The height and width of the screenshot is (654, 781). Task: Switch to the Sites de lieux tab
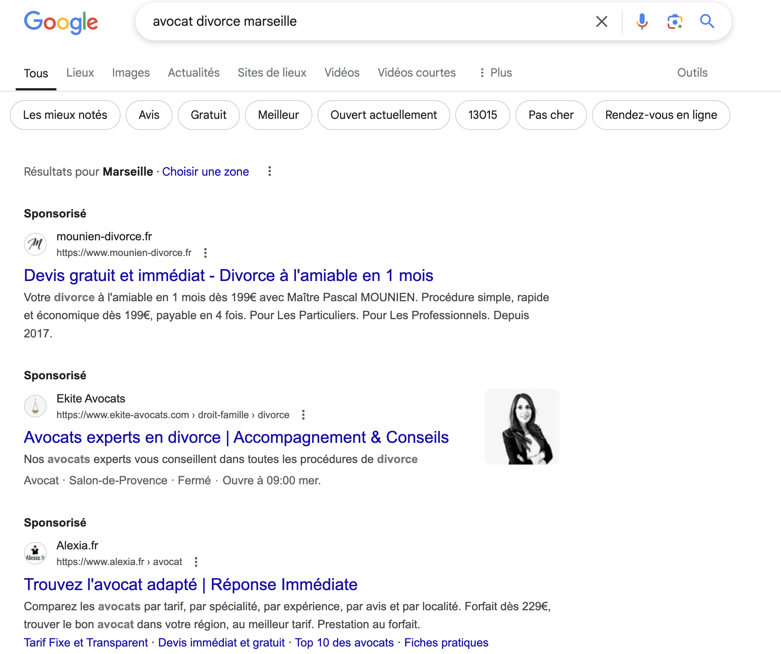[272, 73]
